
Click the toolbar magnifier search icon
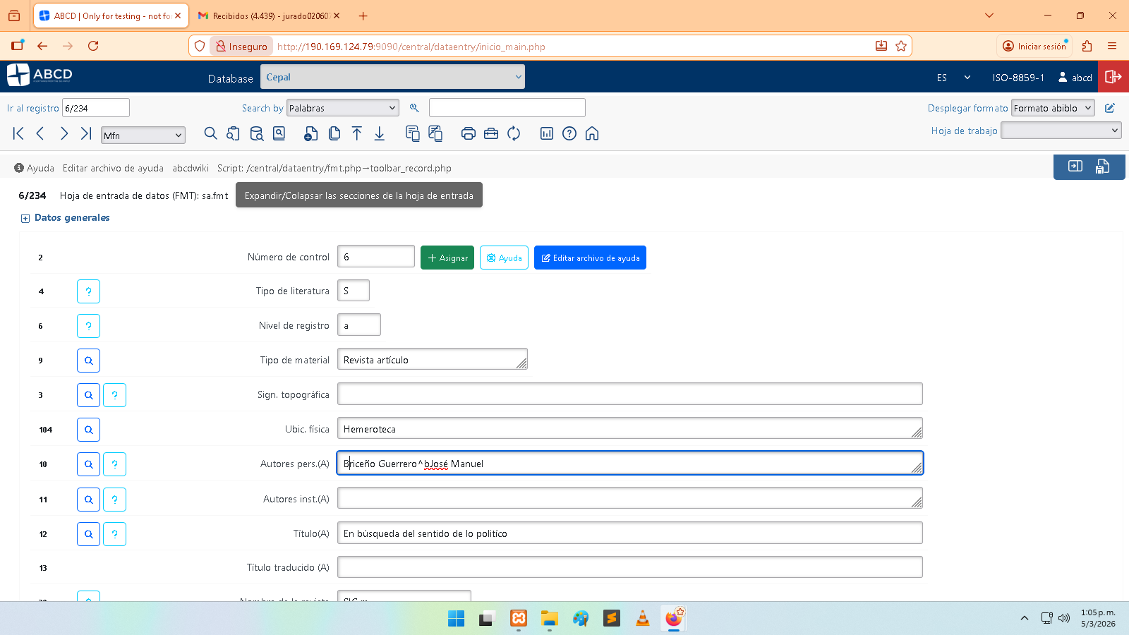point(210,133)
